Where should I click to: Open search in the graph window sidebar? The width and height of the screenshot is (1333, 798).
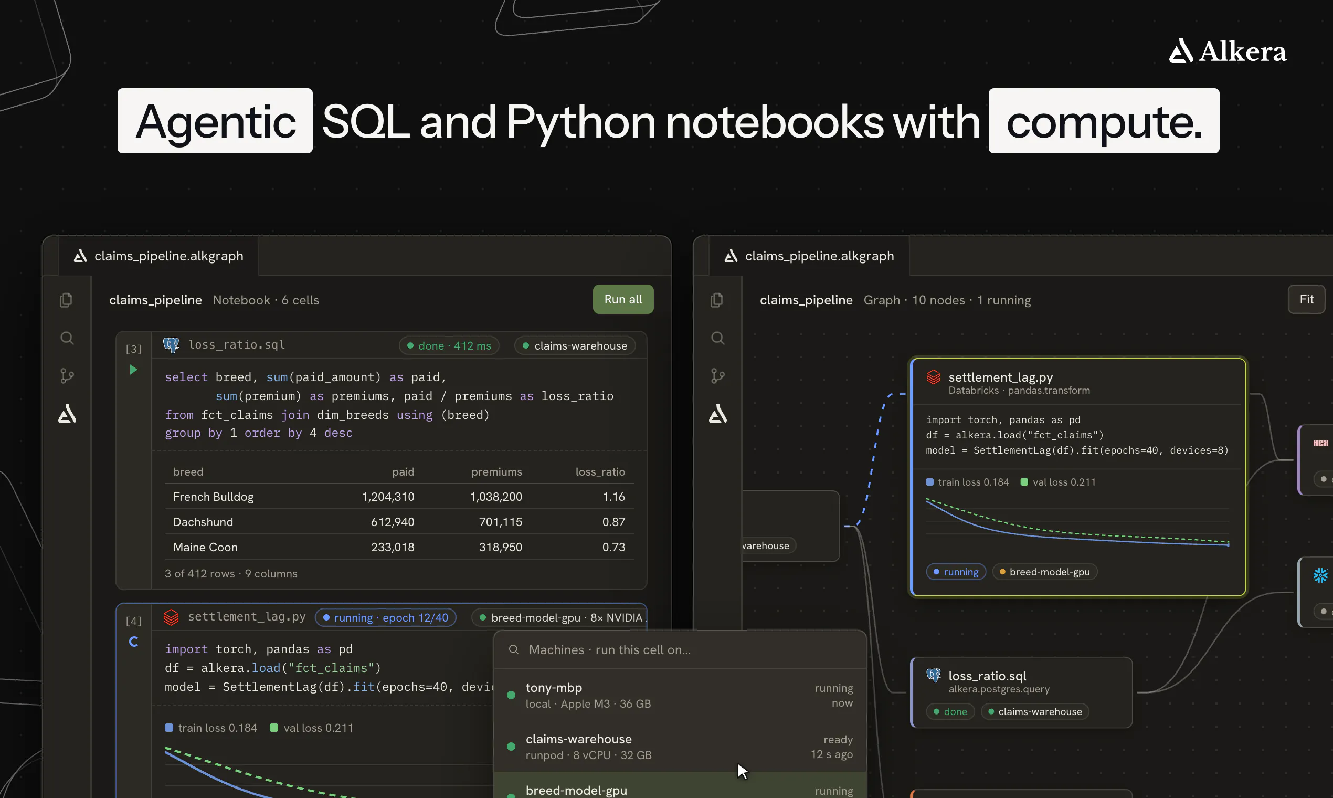tap(717, 338)
